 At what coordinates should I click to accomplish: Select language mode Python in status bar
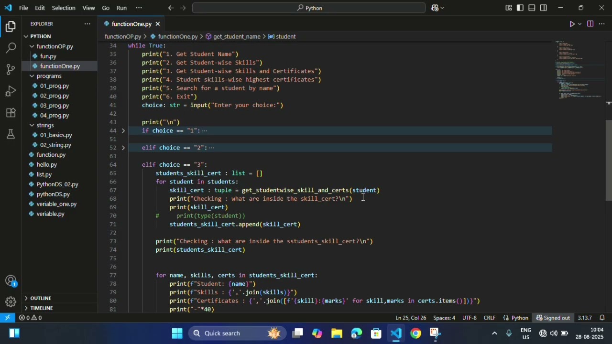tap(520, 318)
